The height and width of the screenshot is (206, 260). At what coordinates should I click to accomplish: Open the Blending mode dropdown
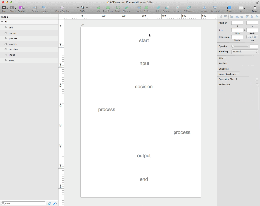point(244,52)
